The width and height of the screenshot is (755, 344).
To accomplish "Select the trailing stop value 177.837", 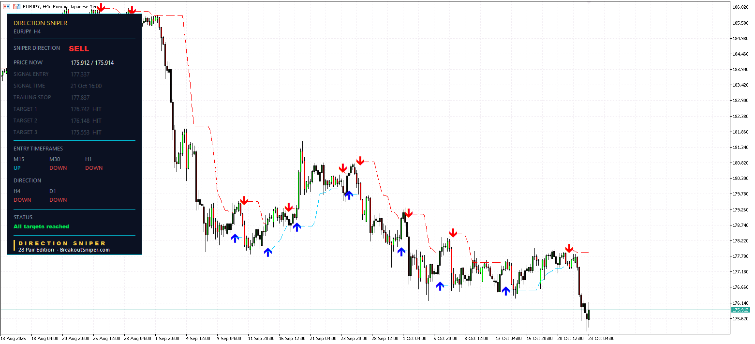I will tap(80, 97).
